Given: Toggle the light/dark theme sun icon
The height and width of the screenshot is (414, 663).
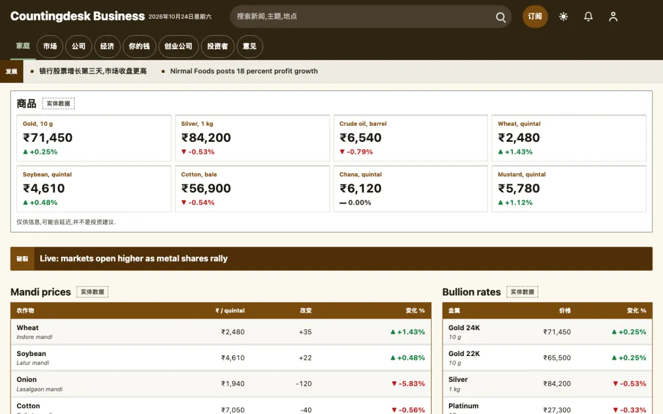Looking at the screenshot, I should click(564, 17).
